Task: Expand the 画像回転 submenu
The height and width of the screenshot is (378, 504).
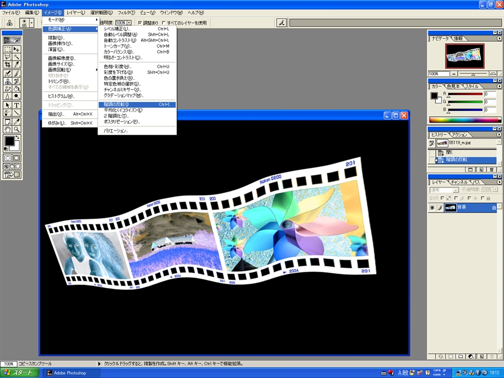Action: [70, 70]
